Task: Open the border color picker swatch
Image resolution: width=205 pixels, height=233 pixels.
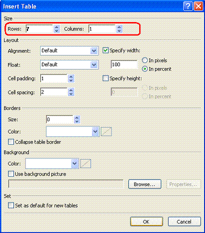Action: [106, 131]
